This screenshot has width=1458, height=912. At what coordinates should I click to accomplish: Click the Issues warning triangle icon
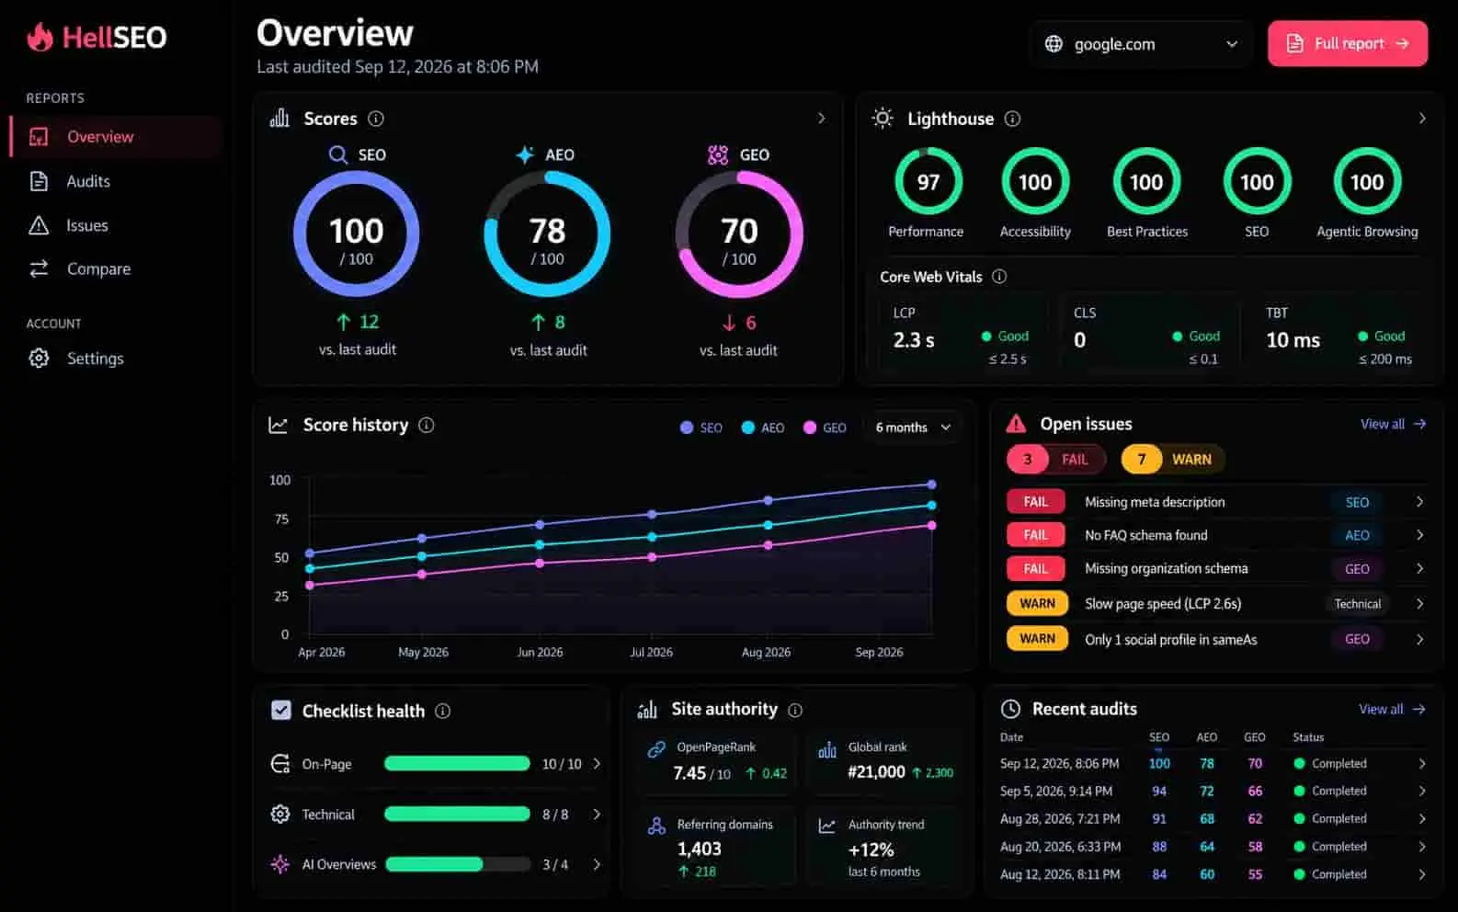click(x=39, y=225)
